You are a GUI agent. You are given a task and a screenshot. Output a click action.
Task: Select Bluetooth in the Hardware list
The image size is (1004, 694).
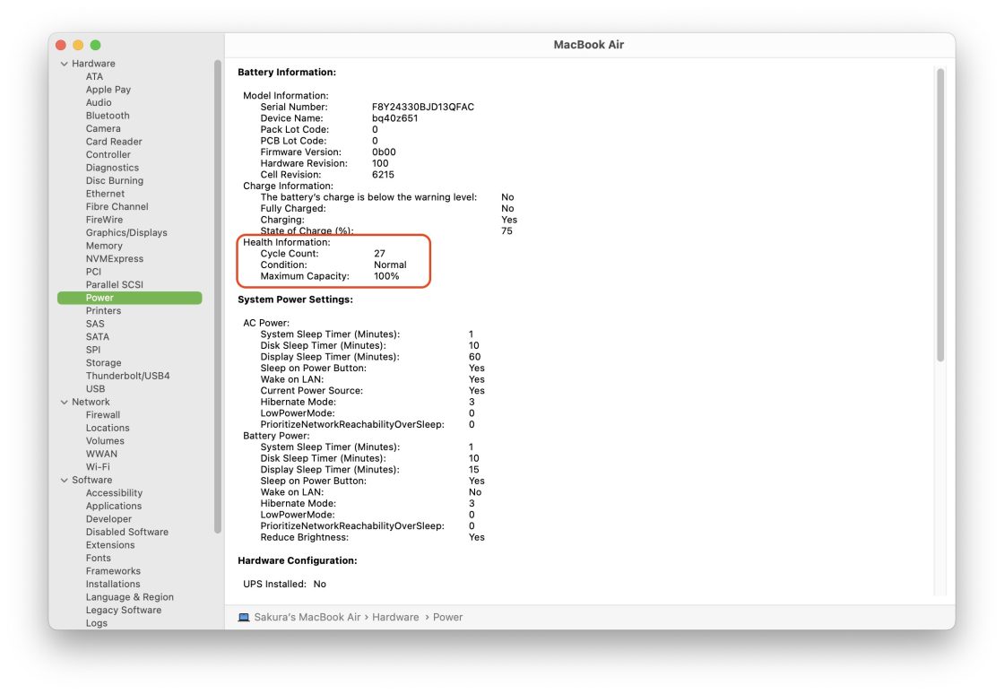tap(108, 115)
